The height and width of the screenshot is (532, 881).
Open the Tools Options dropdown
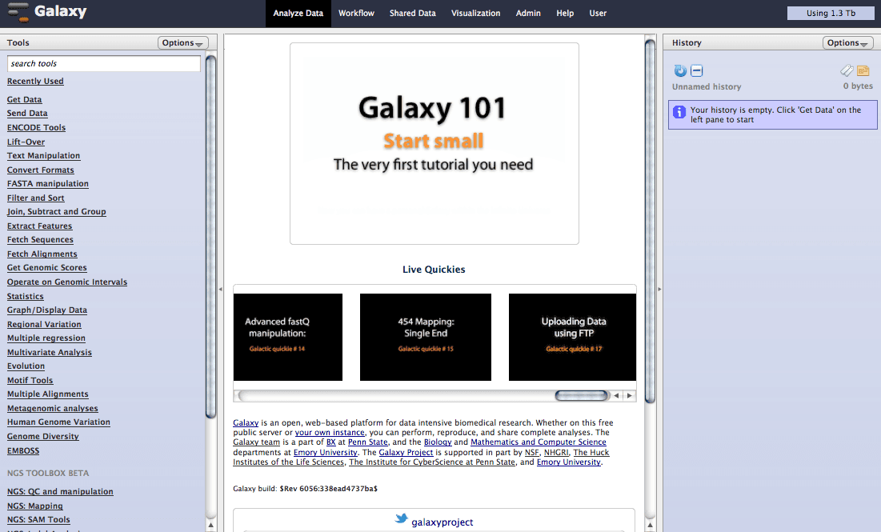[x=182, y=42]
